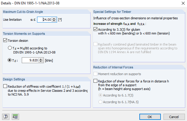Enable Reduction of shear forces checkbox
The width and height of the screenshot is (187, 121).
click(x=95, y=81)
